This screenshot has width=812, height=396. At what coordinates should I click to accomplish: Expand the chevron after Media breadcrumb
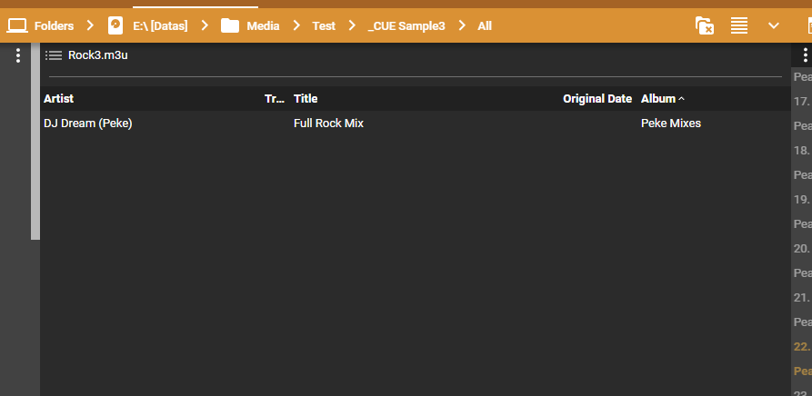pos(296,25)
